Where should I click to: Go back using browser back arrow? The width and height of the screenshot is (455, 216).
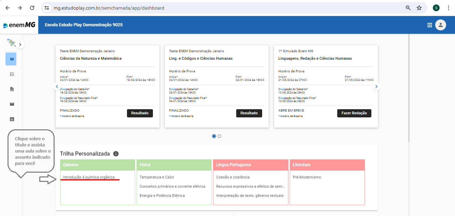coord(8,8)
